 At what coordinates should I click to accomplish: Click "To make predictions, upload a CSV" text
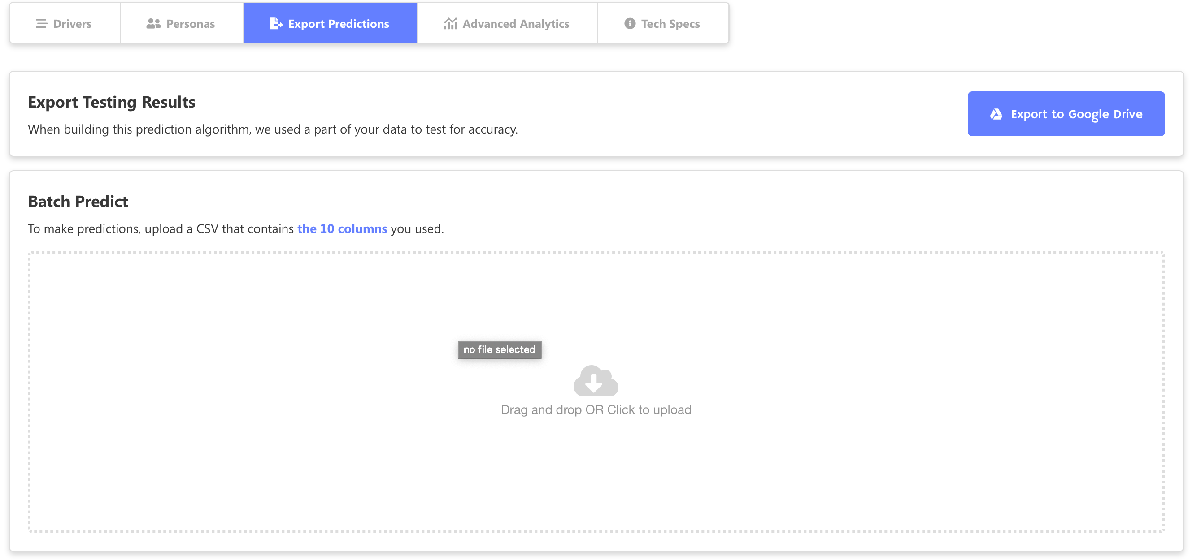(x=161, y=229)
